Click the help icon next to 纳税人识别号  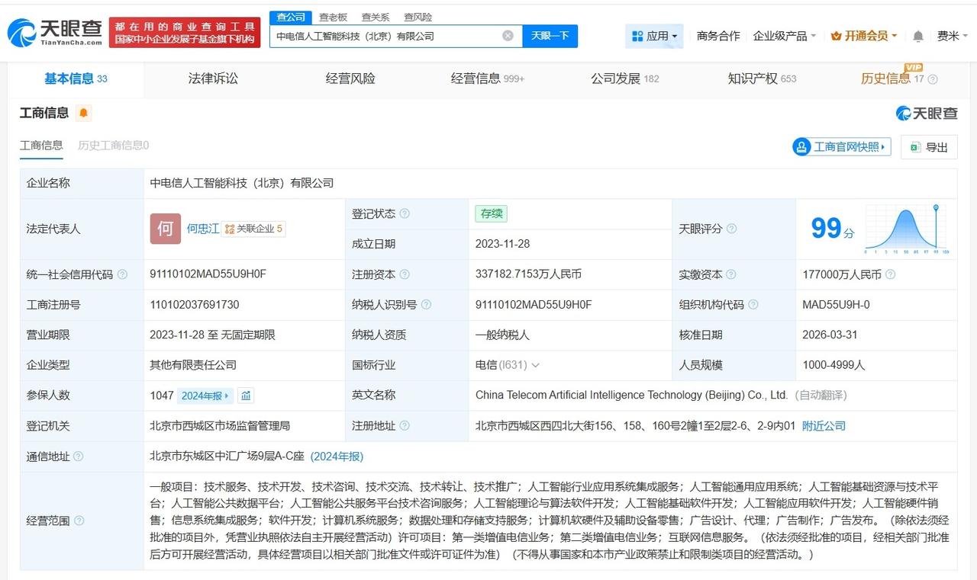tap(426, 305)
